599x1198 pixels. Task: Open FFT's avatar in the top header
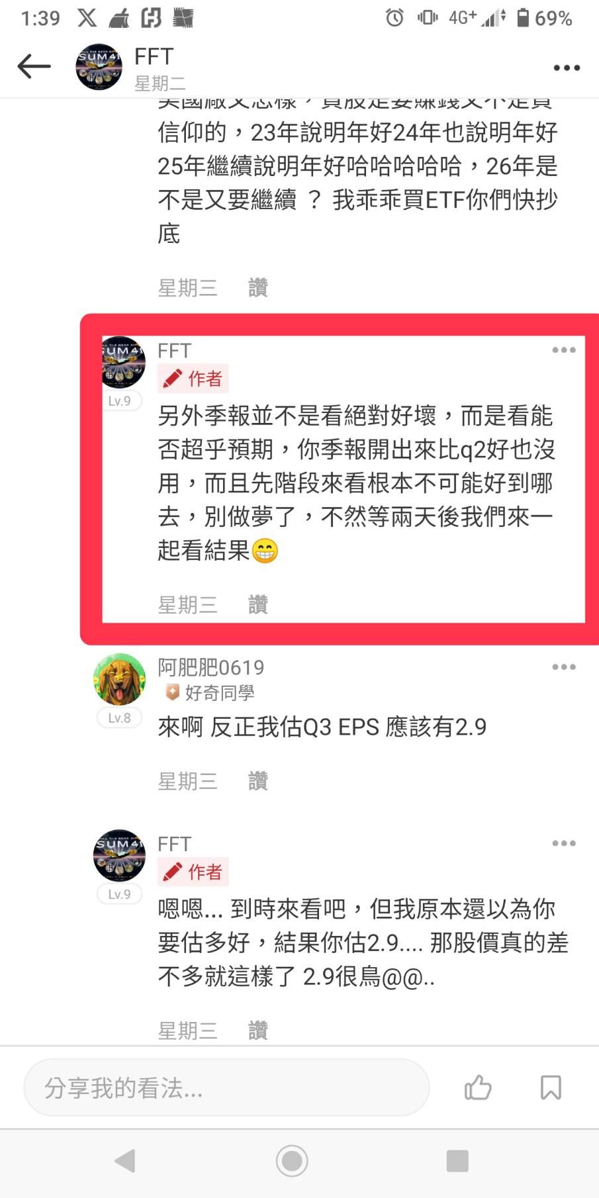(x=99, y=67)
